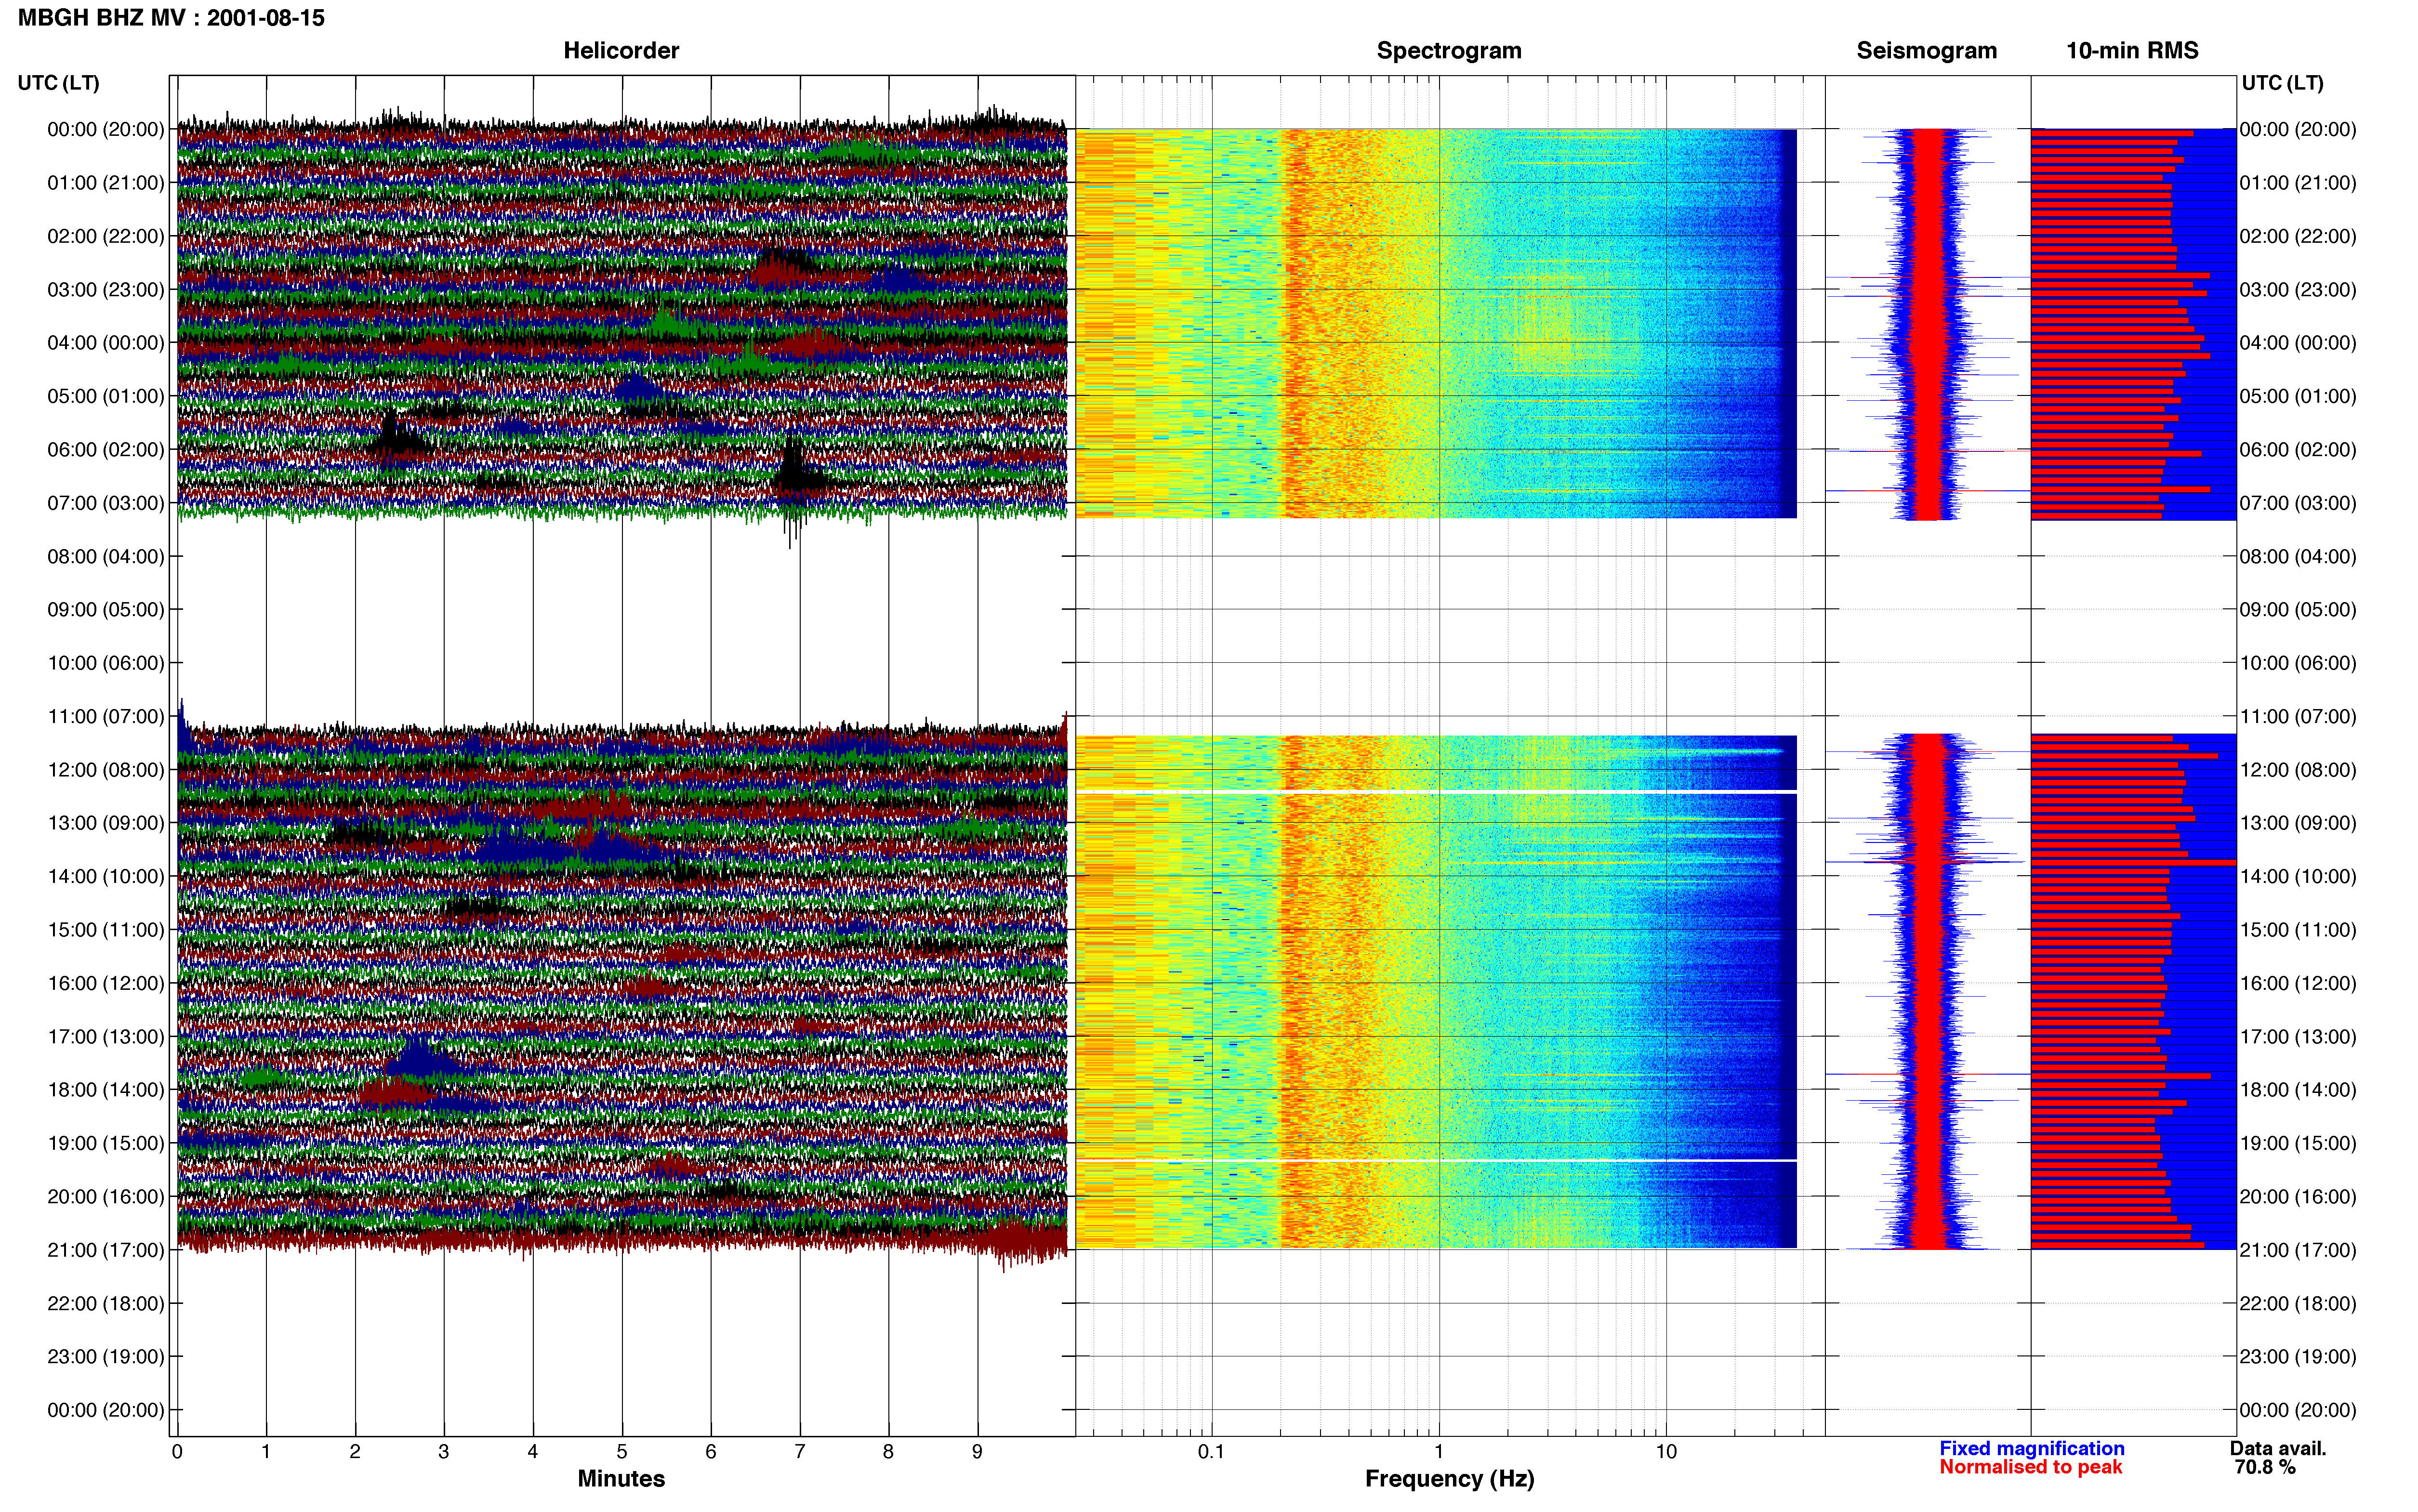Click 13:00 (09:00) label beside the Helicorder
The height and width of the screenshot is (1512, 2418).
105,823
